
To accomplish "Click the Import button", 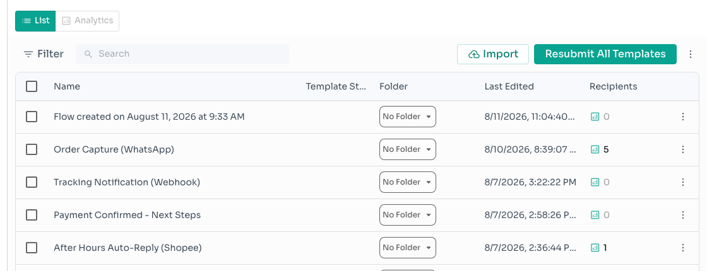I will tap(493, 54).
